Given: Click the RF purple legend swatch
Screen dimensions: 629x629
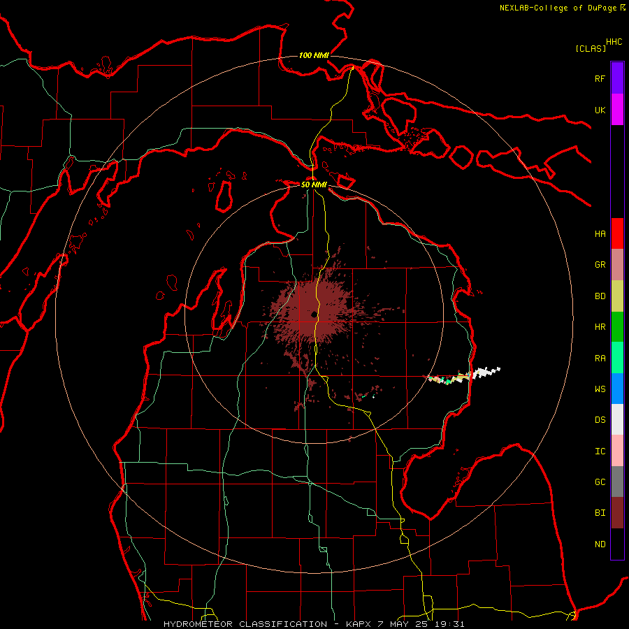Looking at the screenshot, I should [x=617, y=78].
